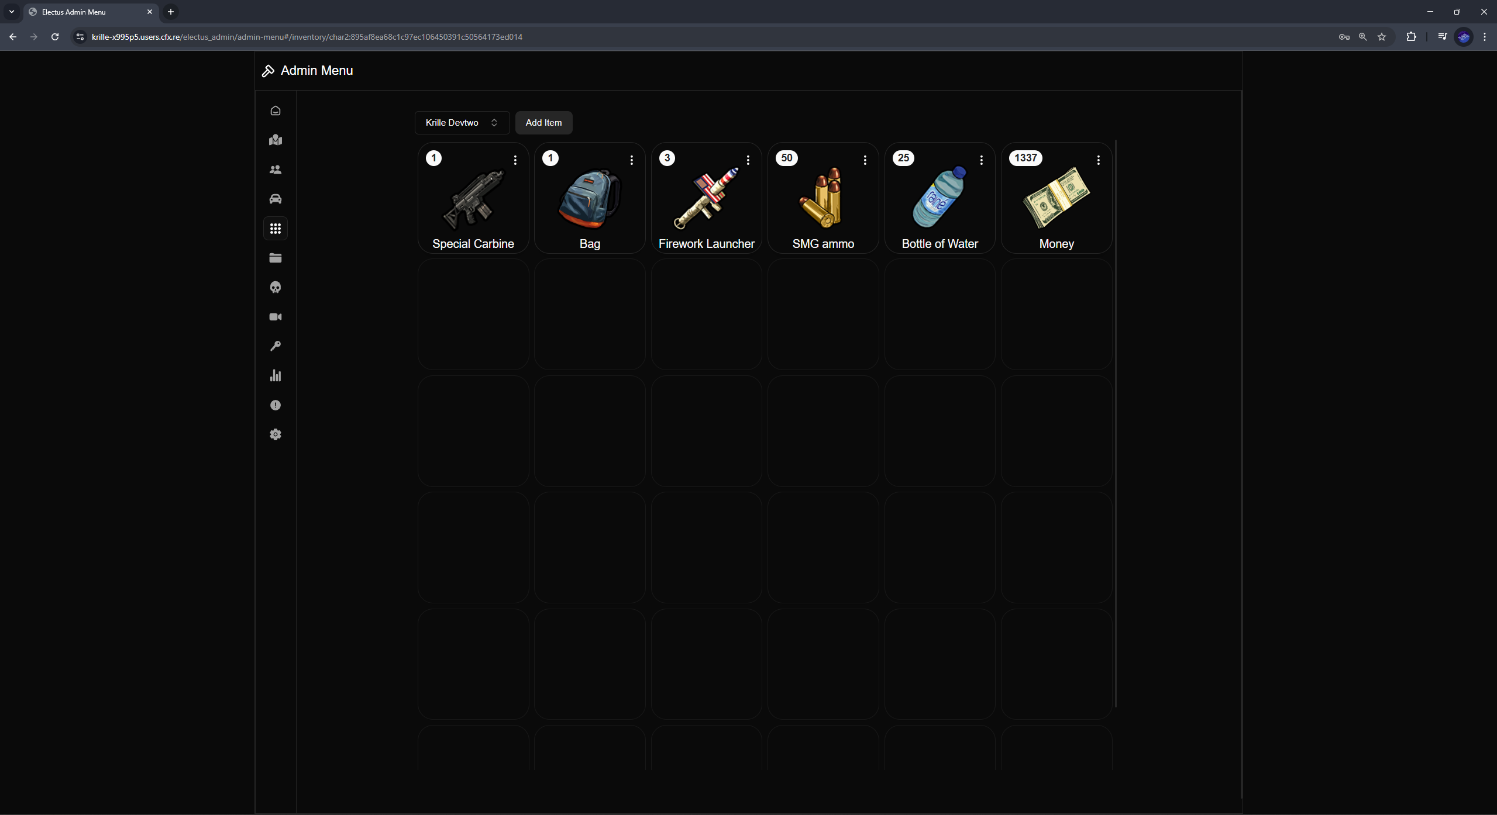Open the Chrome extensions dropdown icon

[x=1411, y=37]
